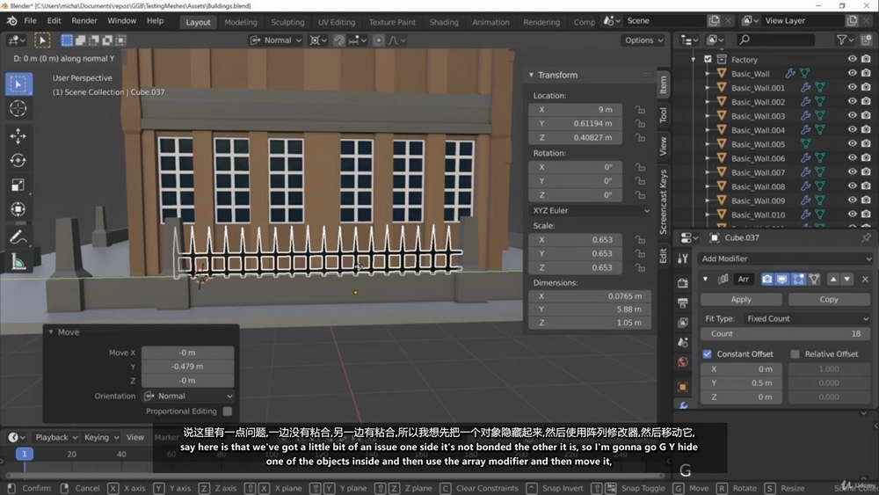879x495 pixels.
Task: Open the Options dropdown in viewport header
Action: click(643, 40)
